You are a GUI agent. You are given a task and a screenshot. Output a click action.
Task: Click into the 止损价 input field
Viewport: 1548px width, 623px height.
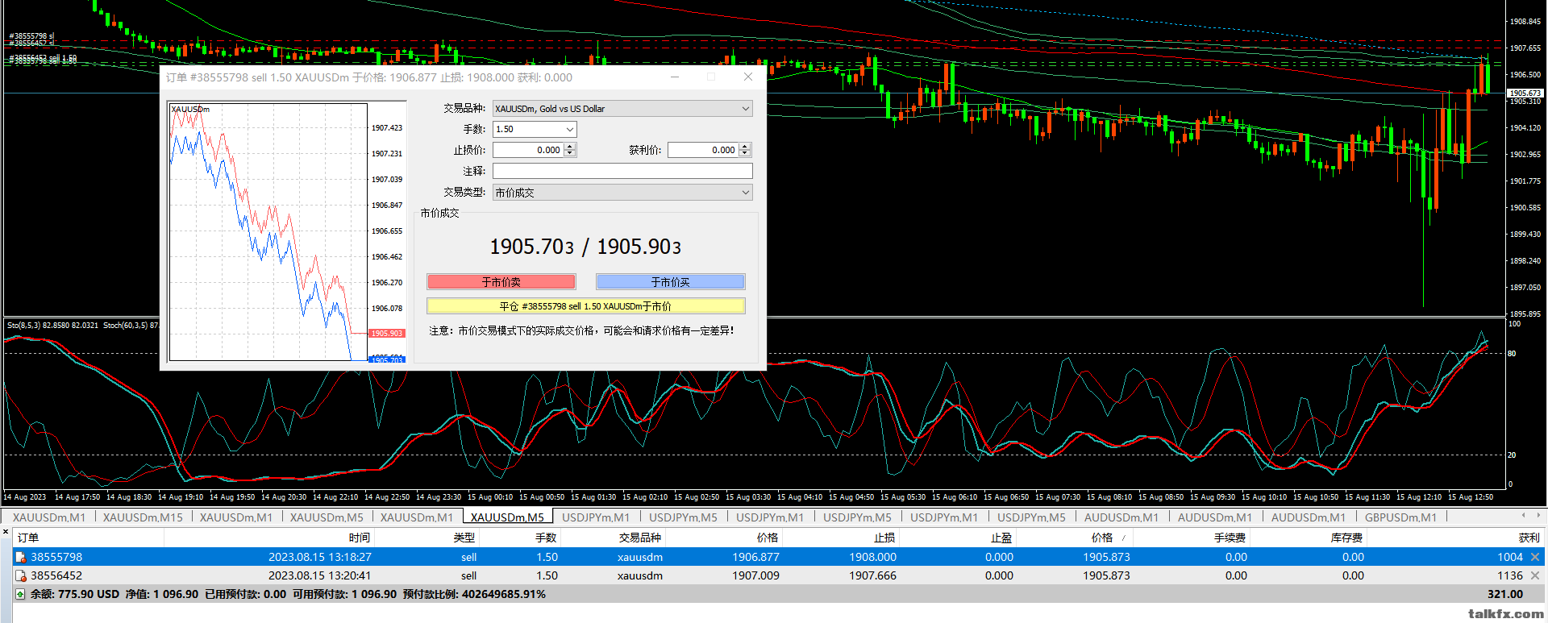[529, 150]
